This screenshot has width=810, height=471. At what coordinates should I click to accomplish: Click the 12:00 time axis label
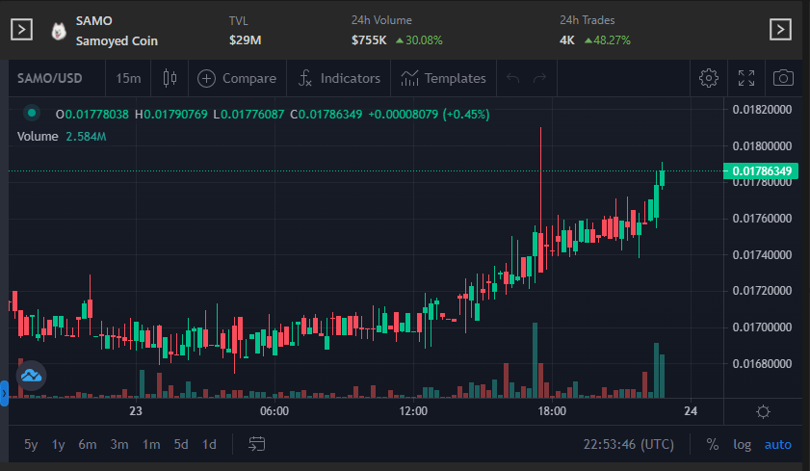[413, 411]
